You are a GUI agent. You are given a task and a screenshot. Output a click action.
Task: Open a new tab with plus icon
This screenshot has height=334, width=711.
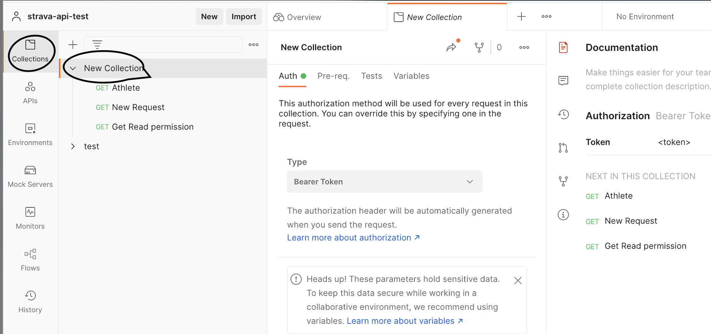click(x=522, y=16)
